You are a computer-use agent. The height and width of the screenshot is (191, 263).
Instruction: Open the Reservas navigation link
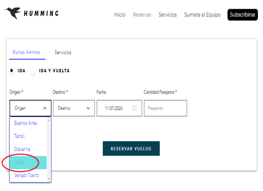tap(142, 15)
